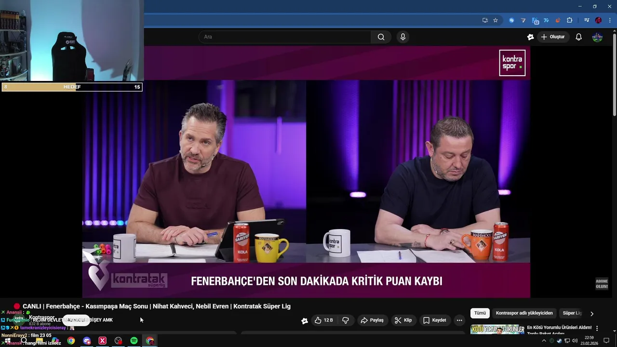Open YouTube notifications bell
The image size is (617, 347).
[x=578, y=37]
